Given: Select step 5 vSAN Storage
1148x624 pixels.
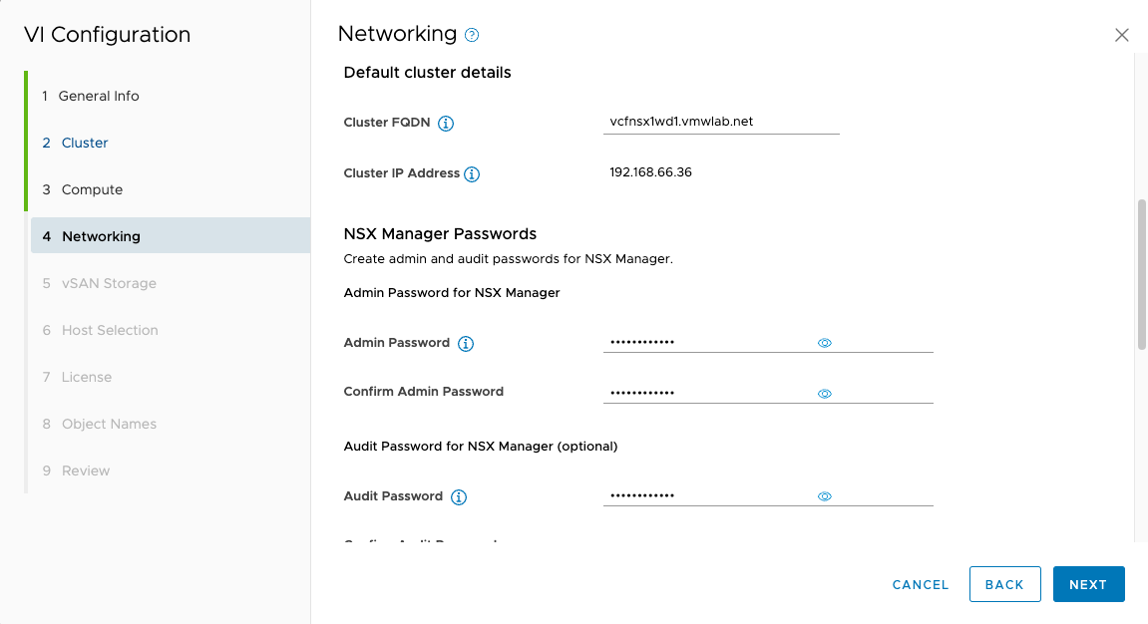Looking at the screenshot, I should click(x=100, y=283).
